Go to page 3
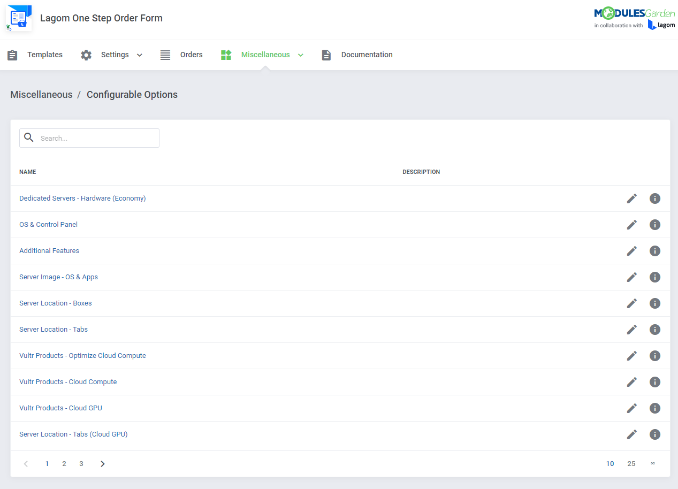This screenshot has height=489, width=678. coord(81,464)
